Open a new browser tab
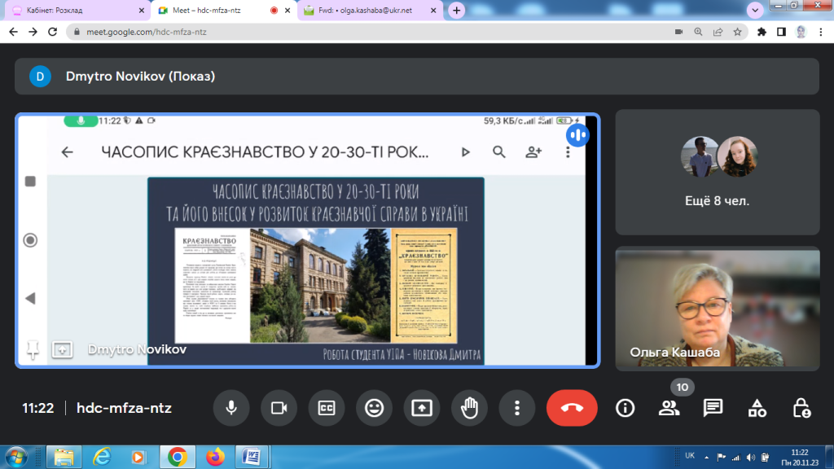The height and width of the screenshot is (469, 834). 457,11
